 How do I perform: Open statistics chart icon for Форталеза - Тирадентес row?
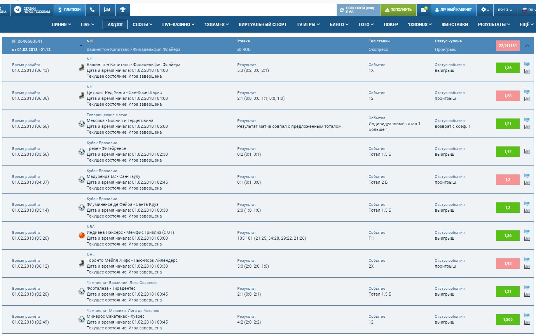pos(527,295)
